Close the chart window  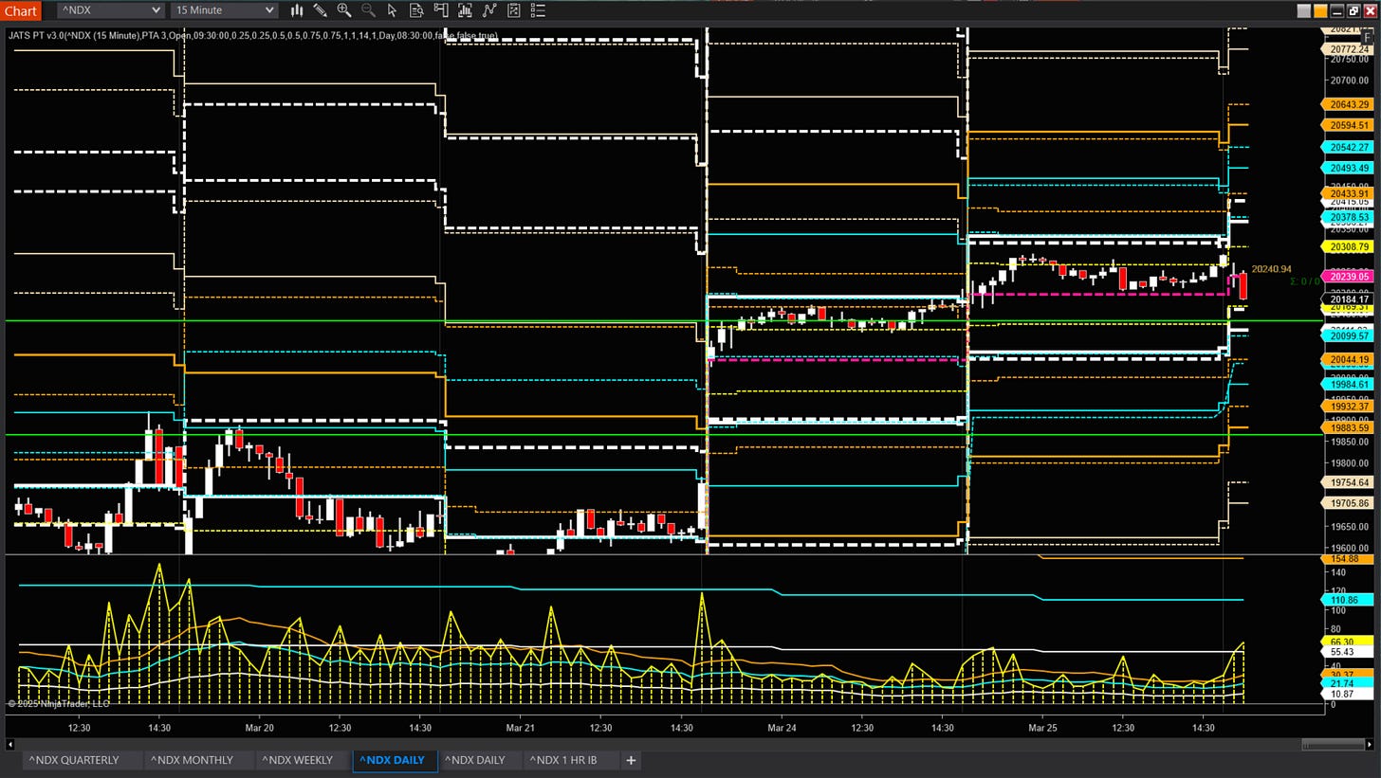point(1370,11)
